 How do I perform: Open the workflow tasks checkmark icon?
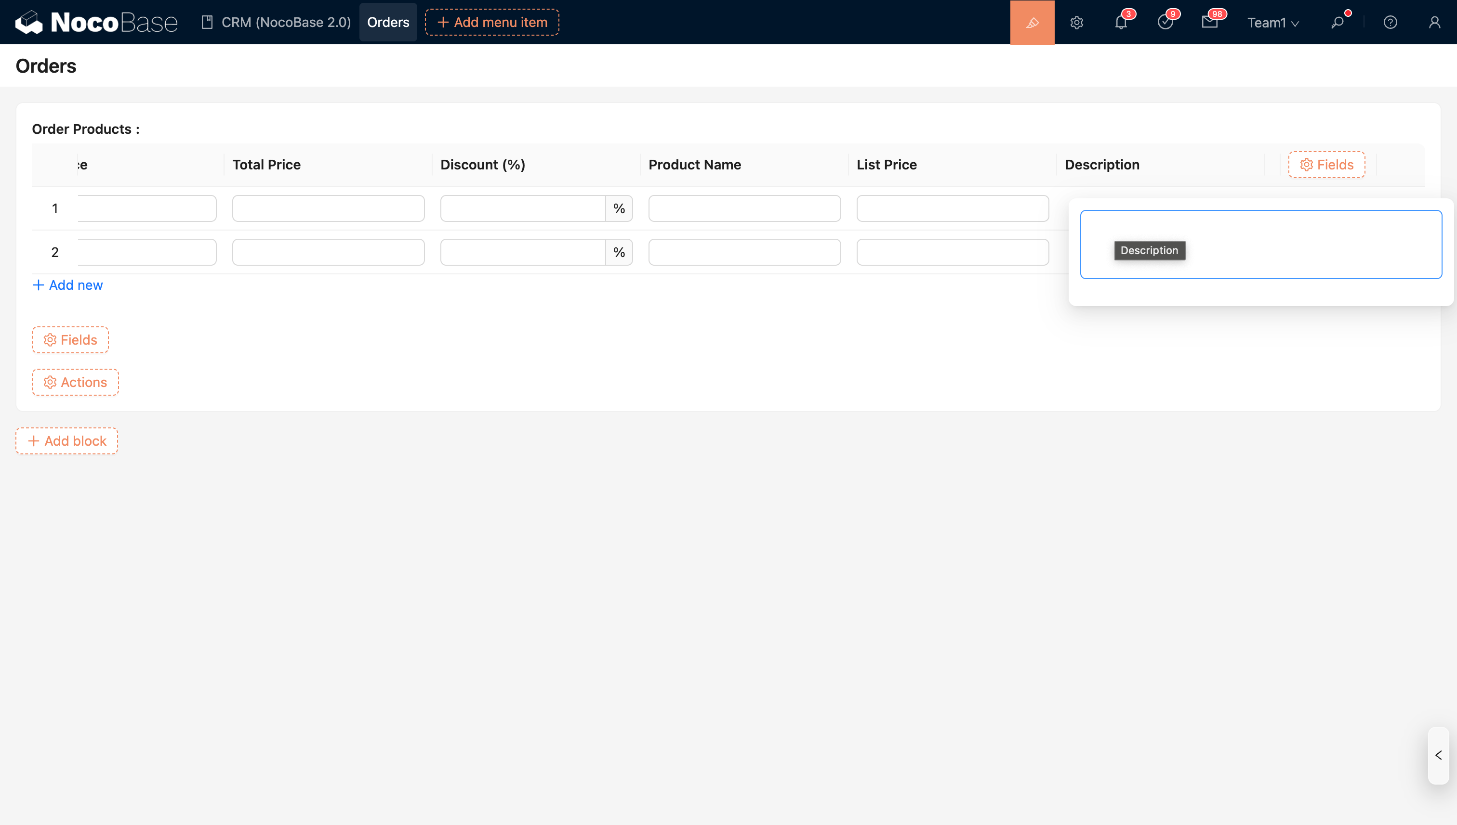tap(1165, 22)
